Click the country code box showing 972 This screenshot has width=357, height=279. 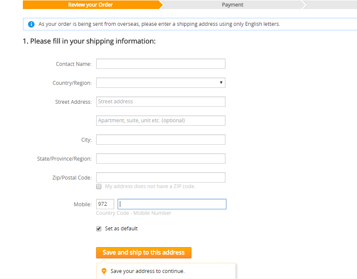pos(105,204)
